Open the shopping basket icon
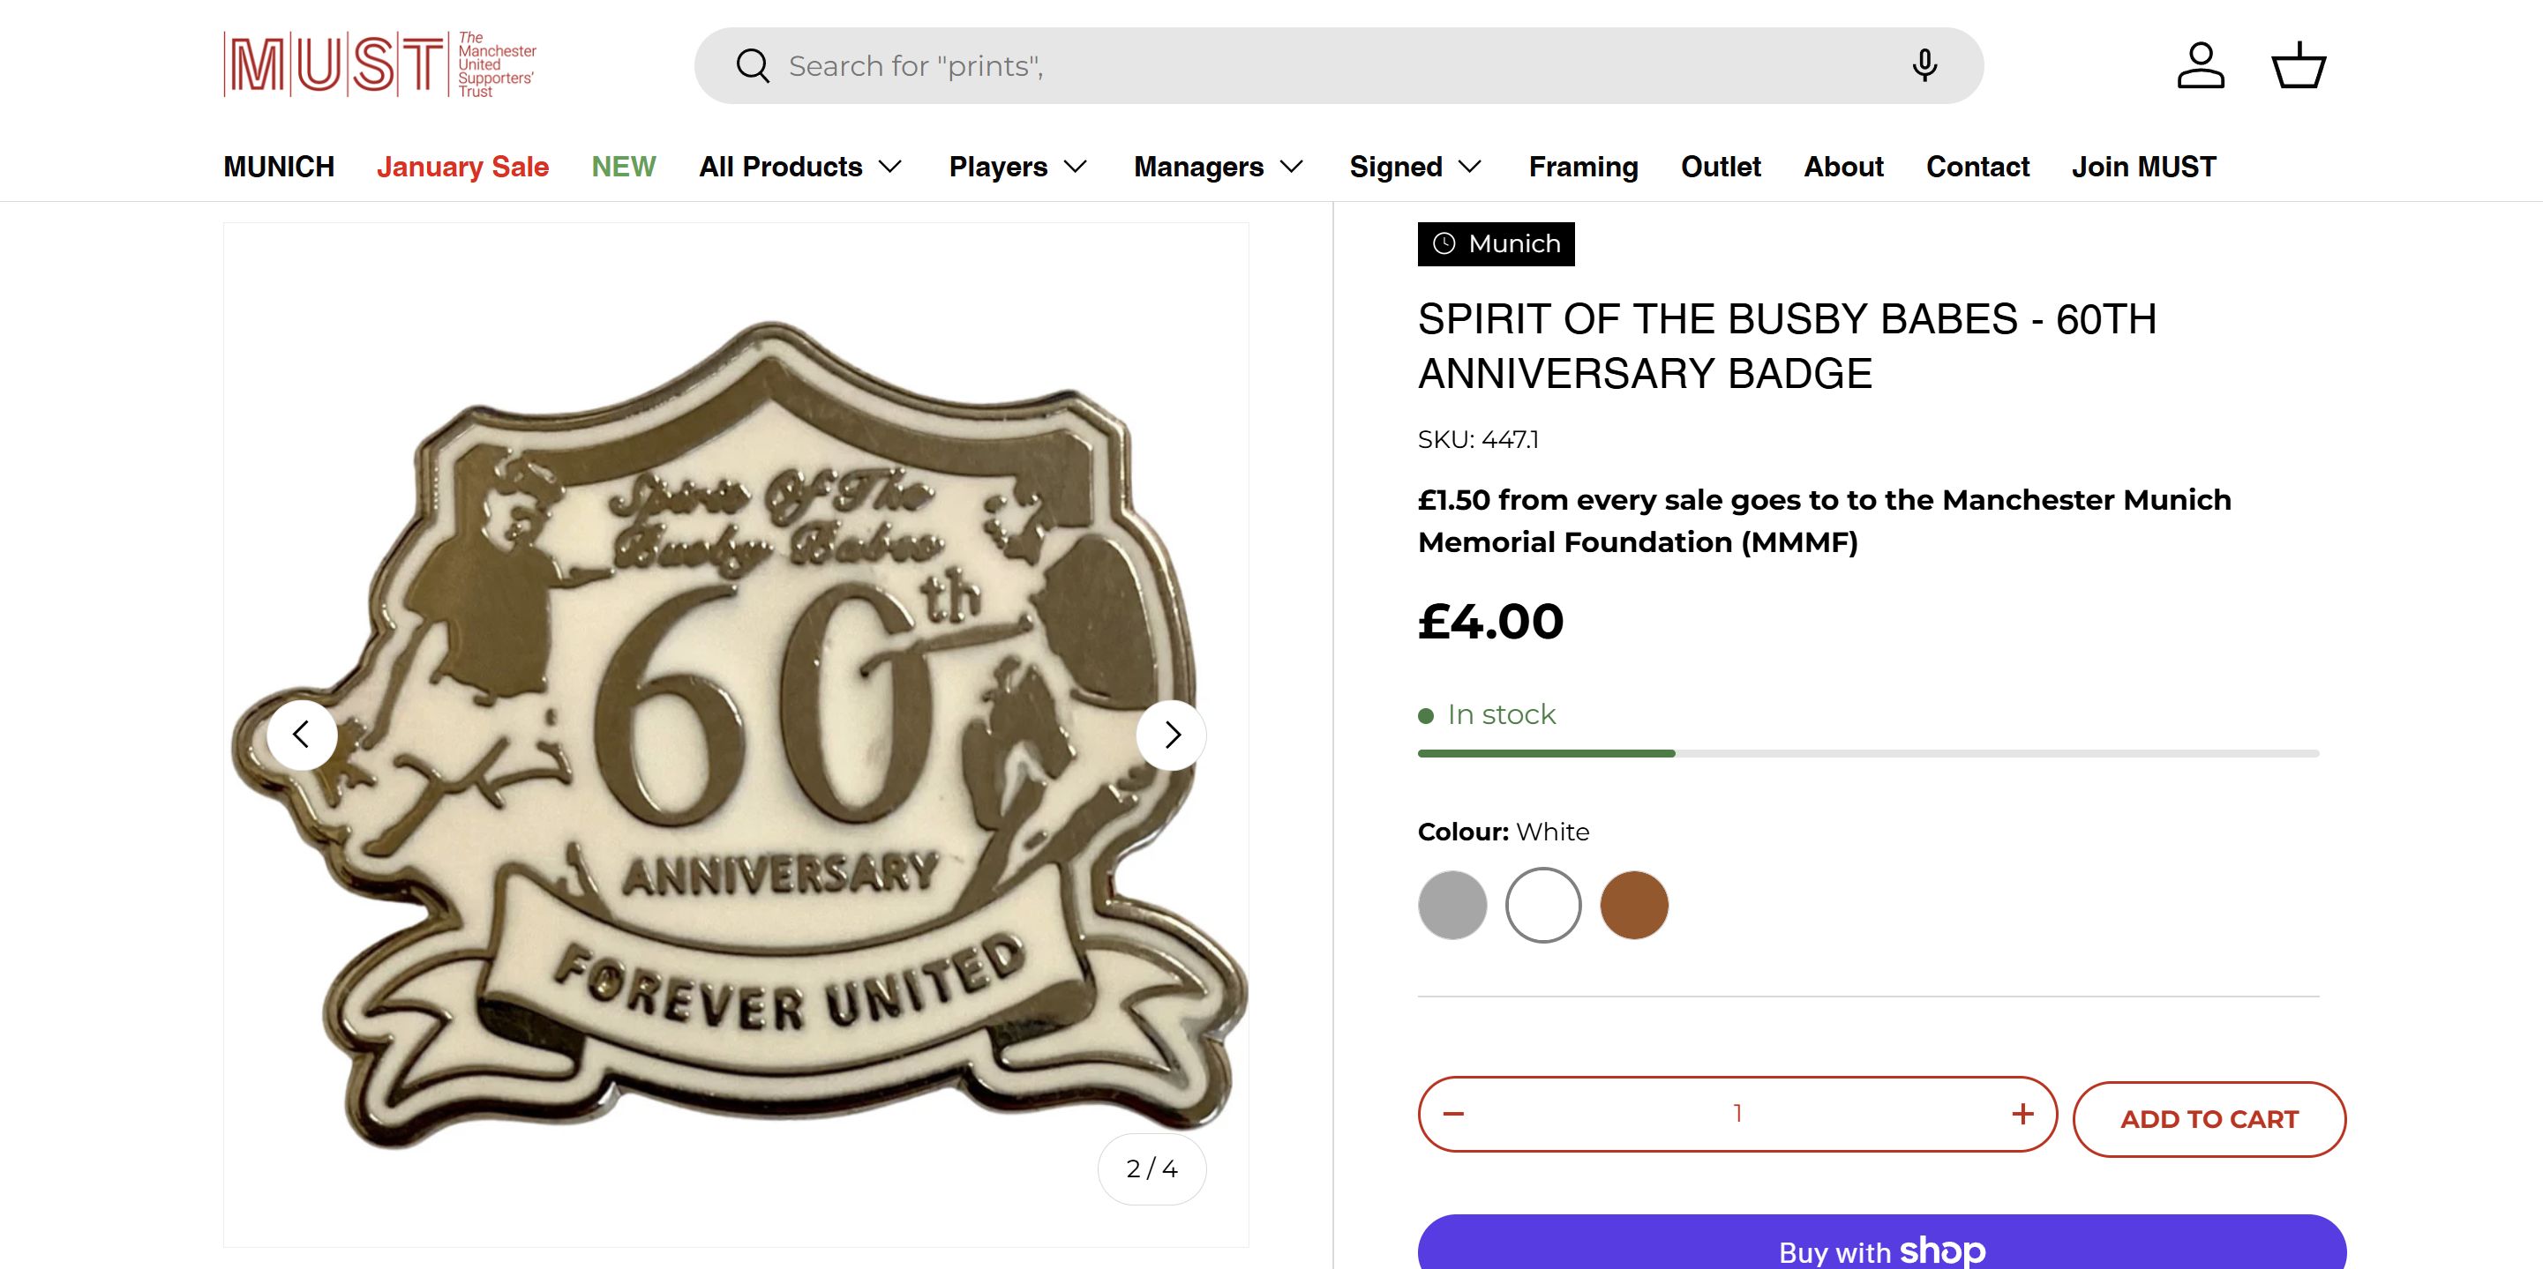Viewport: 2543px width, 1269px height. (x=2299, y=66)
